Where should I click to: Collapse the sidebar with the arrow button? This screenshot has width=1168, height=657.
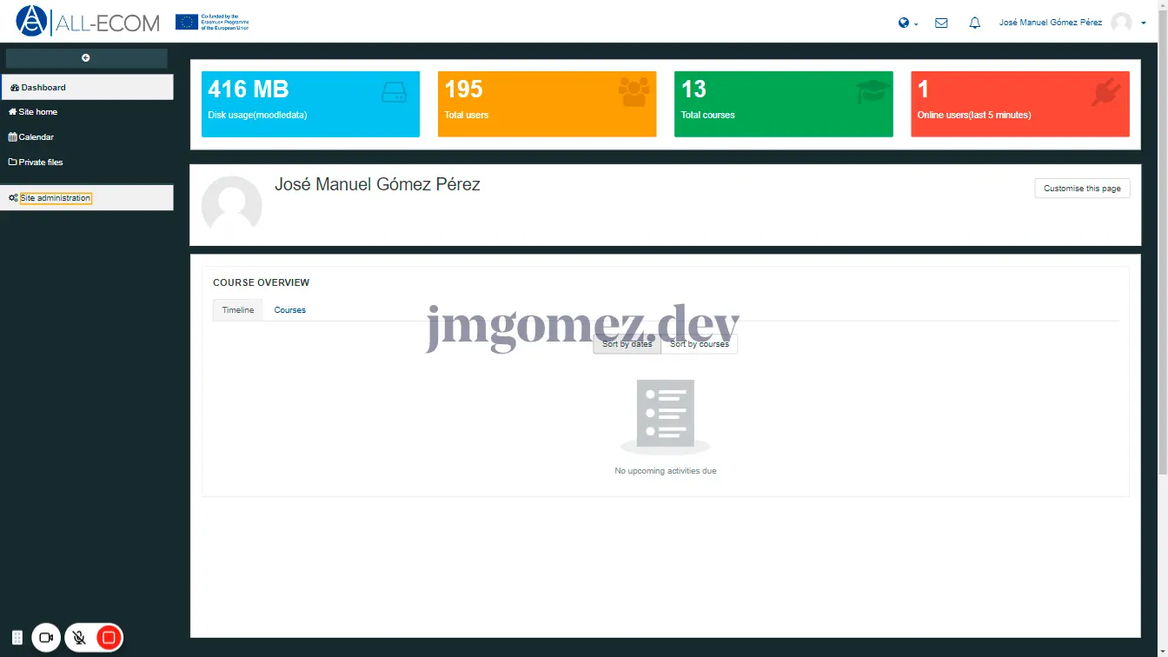pyautogui.click(x=86, y=58)
